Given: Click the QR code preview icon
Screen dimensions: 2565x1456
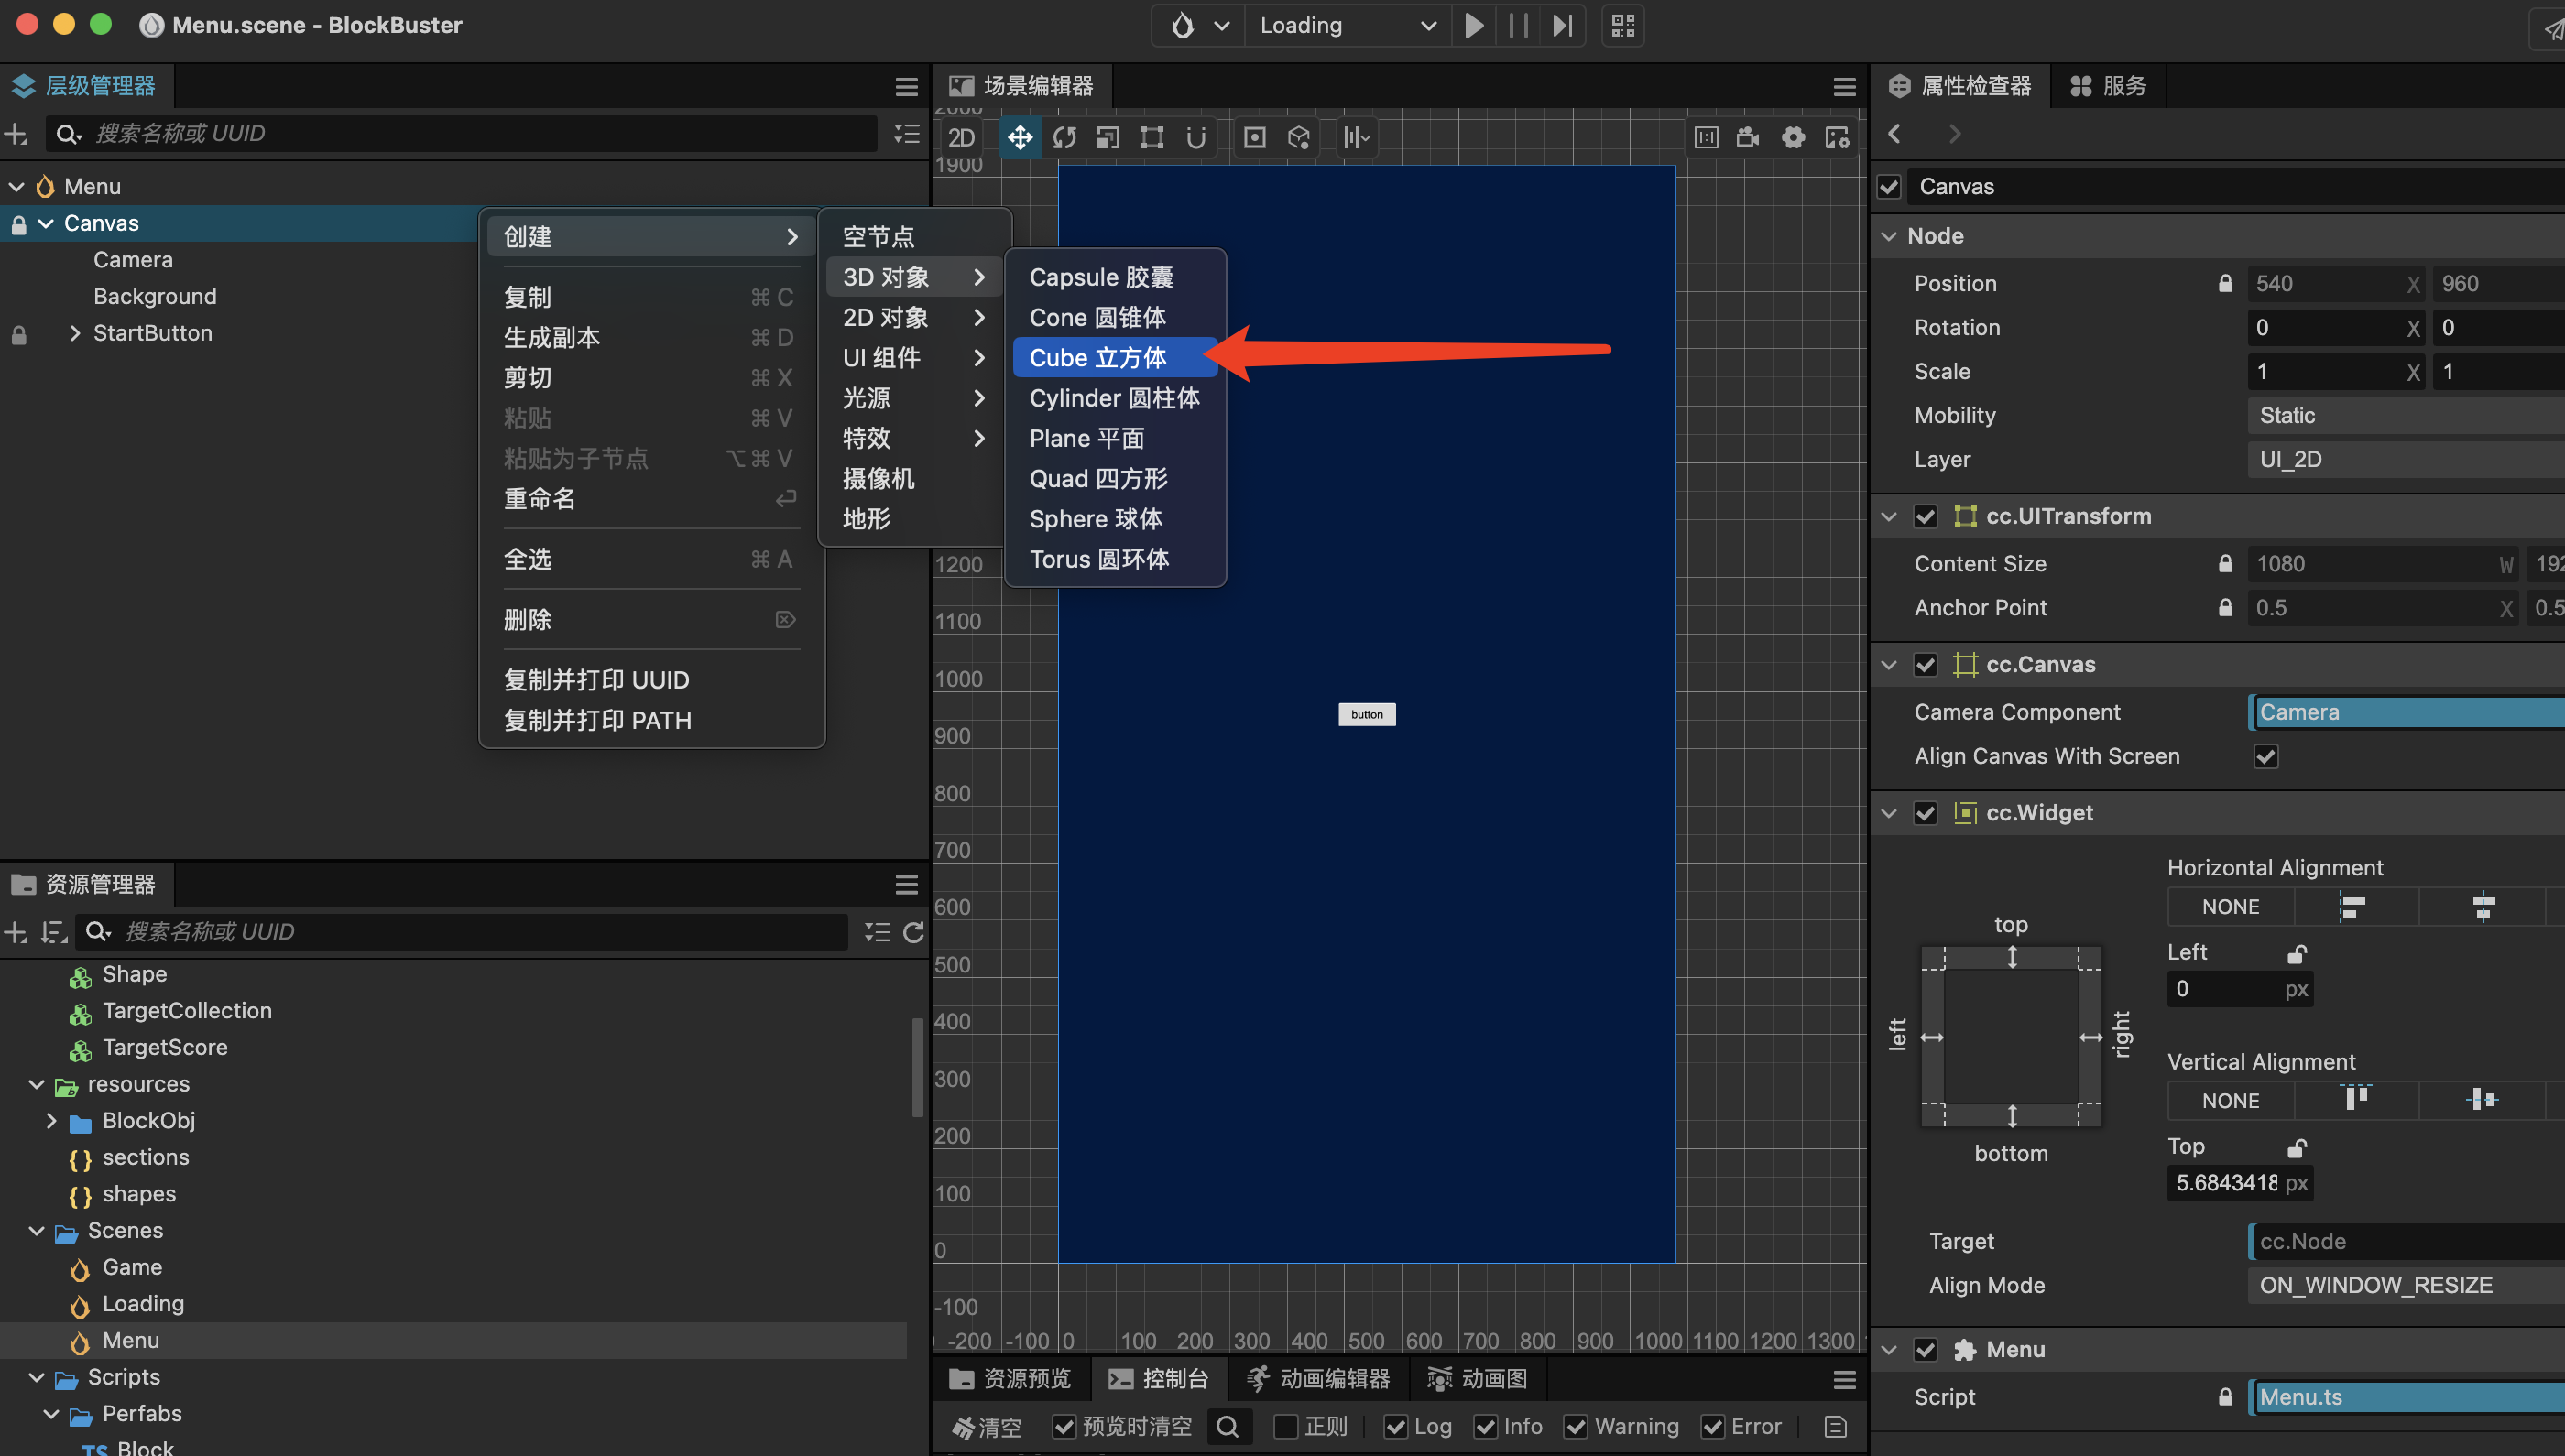Looking at the screenshot, I should (x=1622, y=25).
